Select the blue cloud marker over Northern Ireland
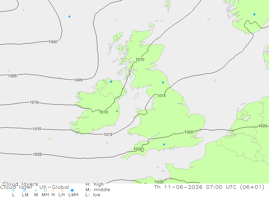Screen dimensions: 269x197 click(111, 82)
